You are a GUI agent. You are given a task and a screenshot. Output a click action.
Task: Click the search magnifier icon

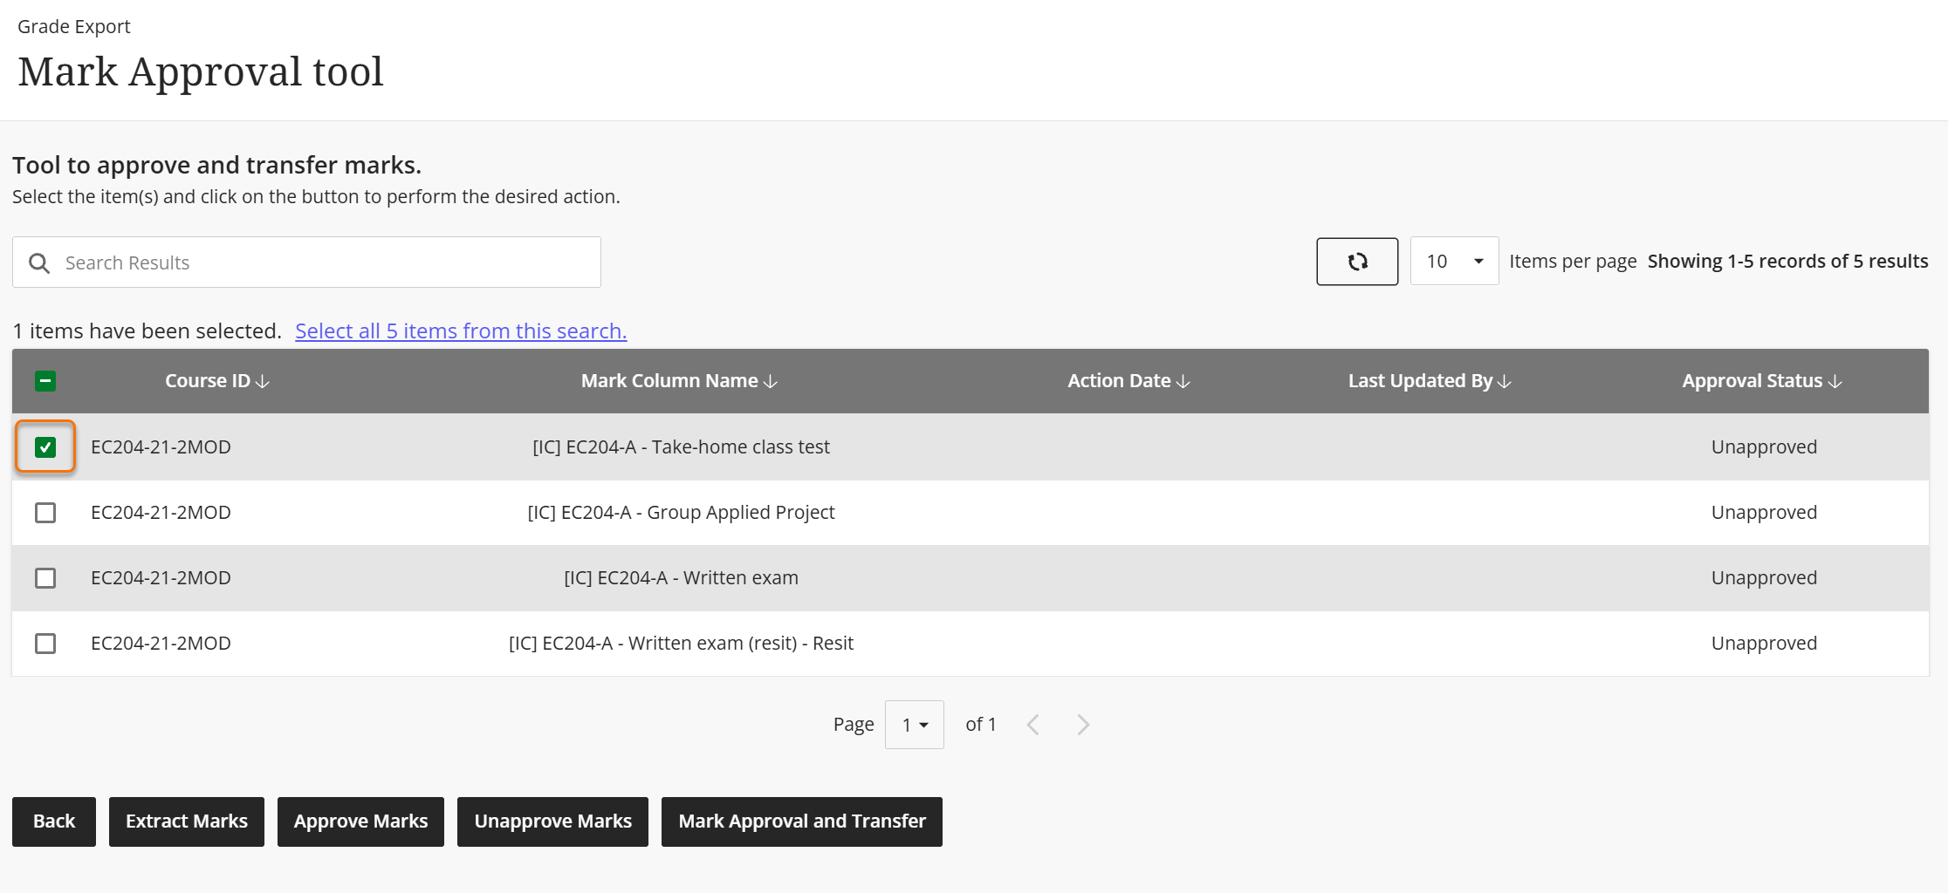click(x=39, y=263)
